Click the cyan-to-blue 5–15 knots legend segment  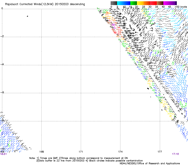[124, 3]
